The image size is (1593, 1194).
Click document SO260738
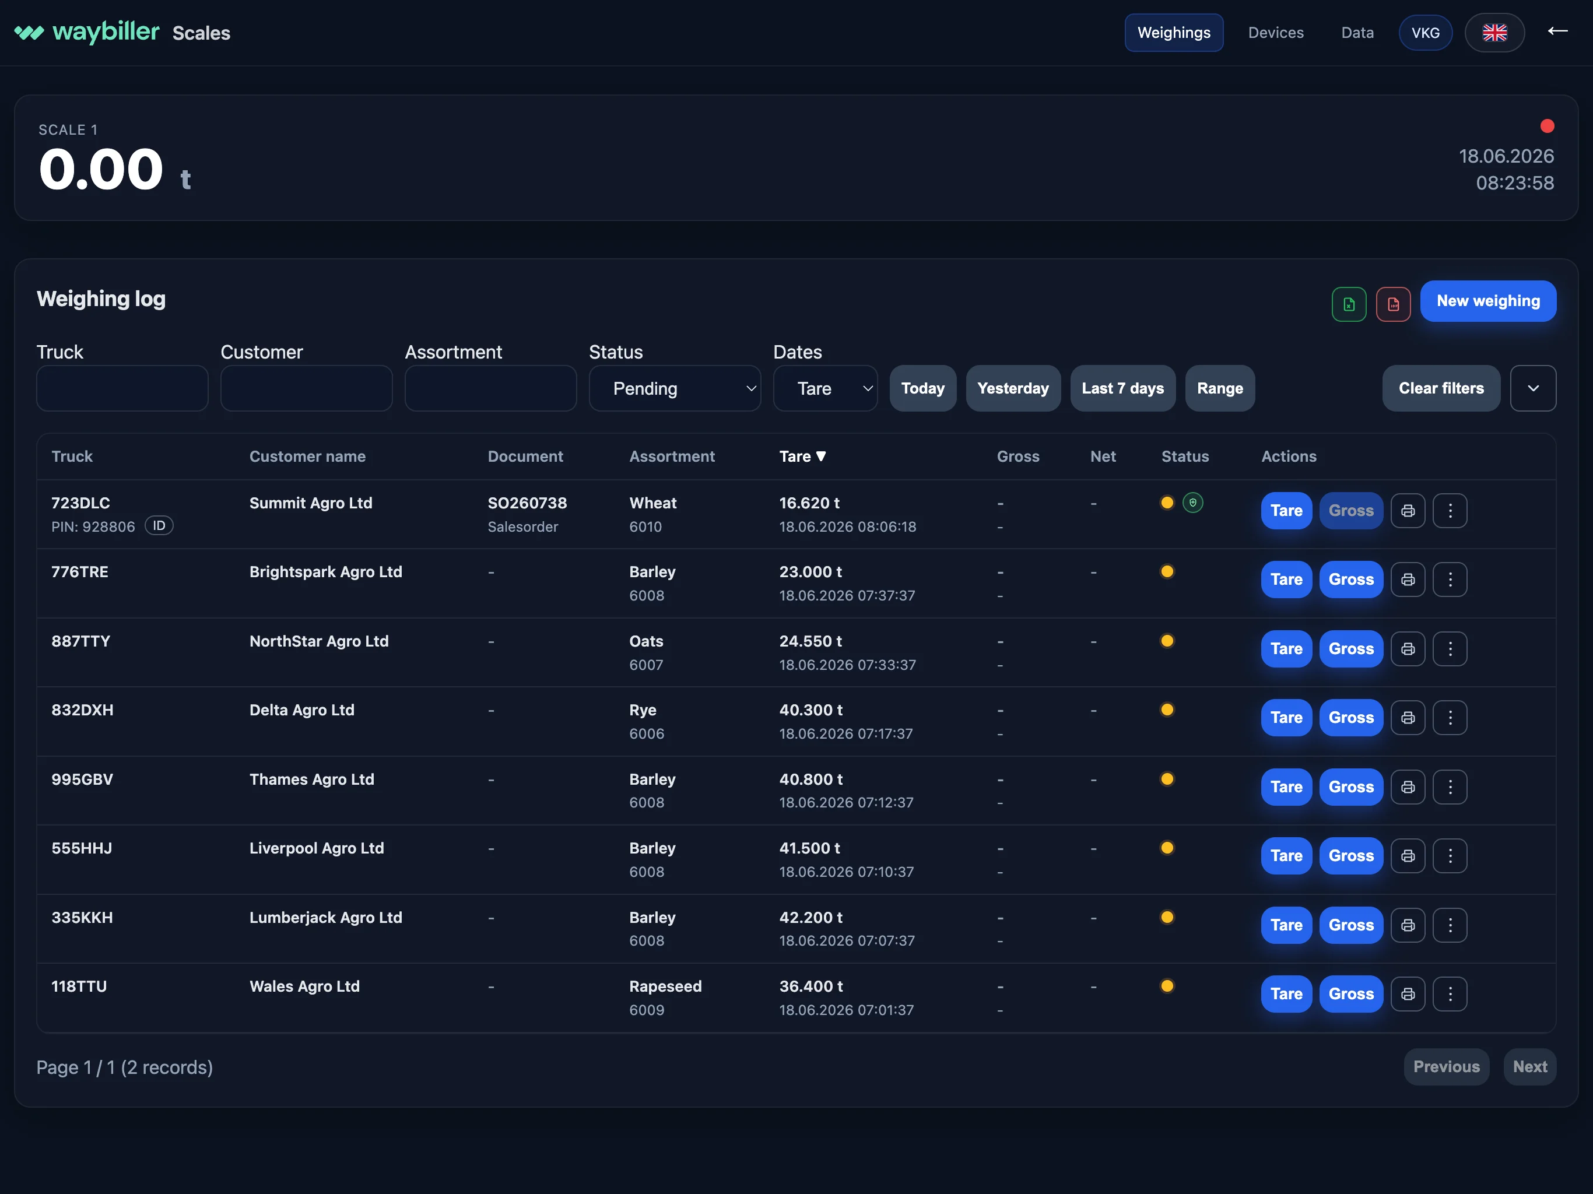[x=527, y=503]
